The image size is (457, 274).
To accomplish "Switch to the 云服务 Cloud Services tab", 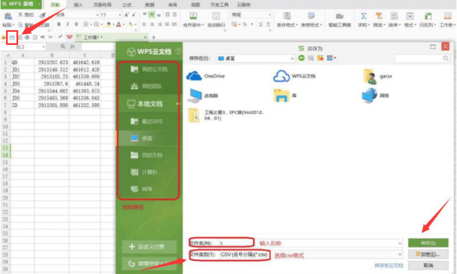I will pos(244,5).
